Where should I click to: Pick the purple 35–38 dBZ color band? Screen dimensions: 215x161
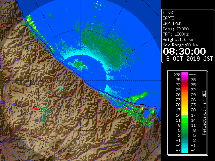click(x=185, y=80)
